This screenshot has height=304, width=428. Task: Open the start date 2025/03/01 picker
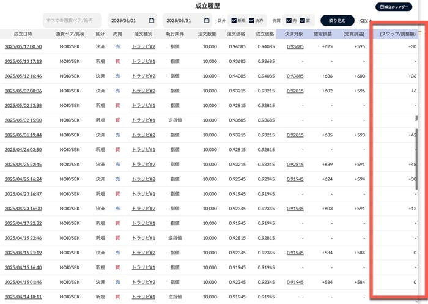pos(126,20)
